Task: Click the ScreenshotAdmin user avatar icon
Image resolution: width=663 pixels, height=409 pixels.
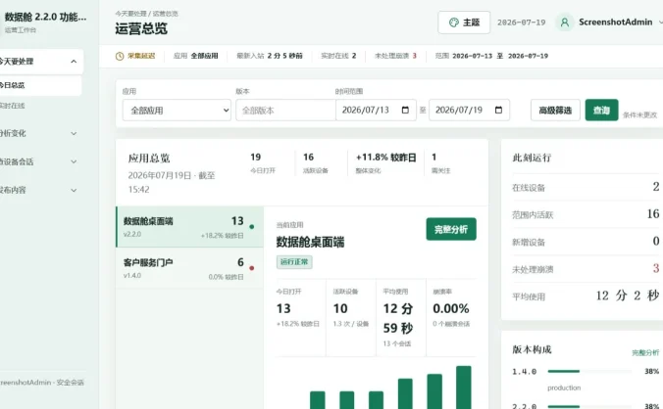Action: pyautogui.click(x=565, y=23)
